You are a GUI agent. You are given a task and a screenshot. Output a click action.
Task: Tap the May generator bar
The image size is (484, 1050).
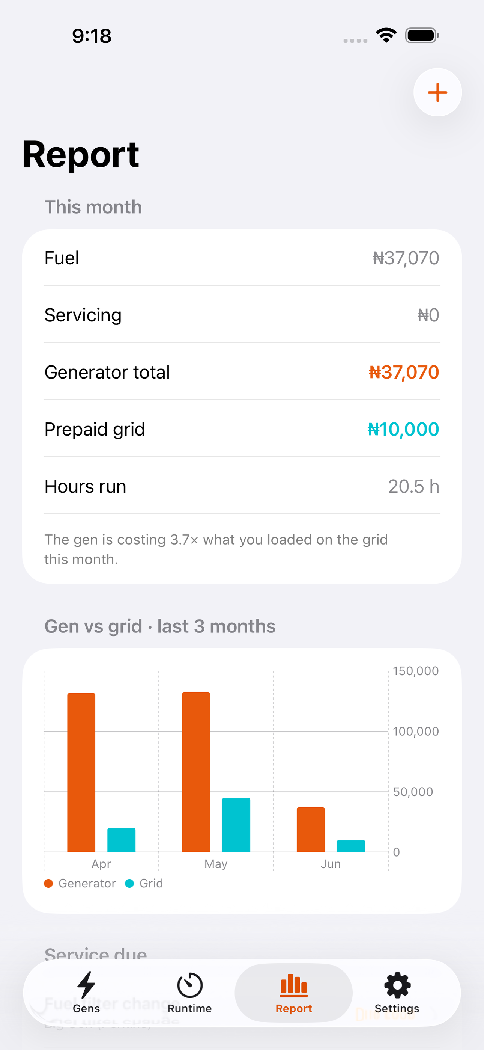[x=196, y=772]
